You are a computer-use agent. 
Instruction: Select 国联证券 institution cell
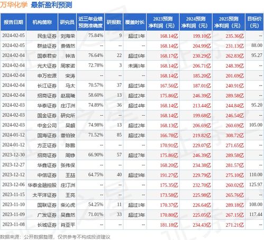[47, 205]
